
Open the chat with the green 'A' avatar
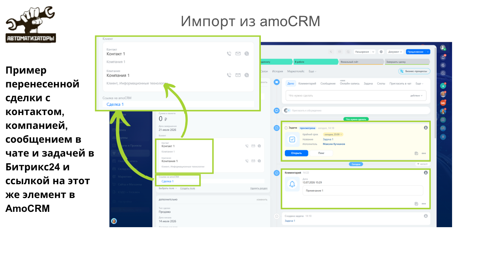(x=443, y=86)
